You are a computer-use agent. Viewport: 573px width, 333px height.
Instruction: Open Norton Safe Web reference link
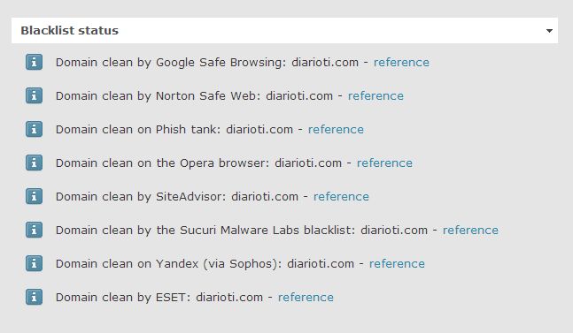(376, 95)
